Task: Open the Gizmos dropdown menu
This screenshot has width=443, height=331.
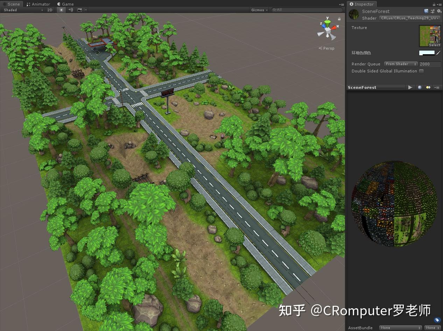Action: (x=258, y=10)
